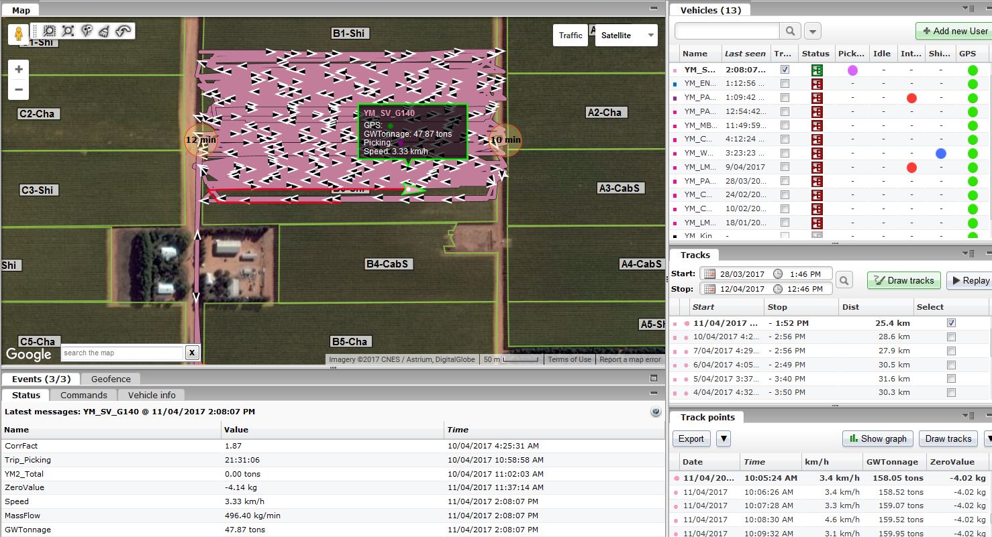Screen dimensions: 992x537
Task: Enable tracking checkbox for YM_EN vehicle
Action: tap(785, 84)
